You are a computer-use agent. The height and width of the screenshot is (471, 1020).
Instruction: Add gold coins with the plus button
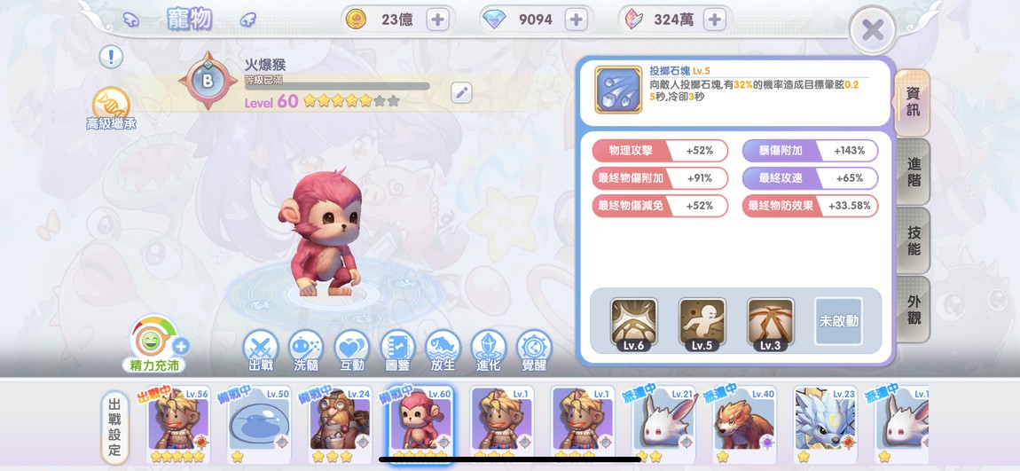438,20
